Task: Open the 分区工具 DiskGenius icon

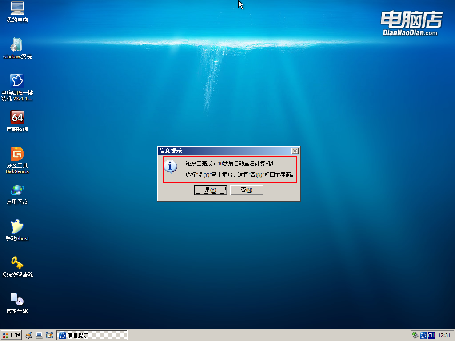Action: [17, 154]
